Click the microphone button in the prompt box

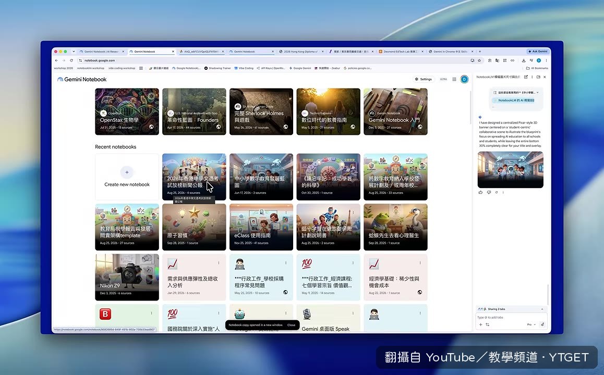(542, 324)
